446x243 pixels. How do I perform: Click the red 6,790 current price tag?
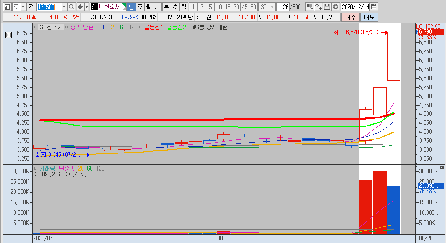(x=430, y=32)
